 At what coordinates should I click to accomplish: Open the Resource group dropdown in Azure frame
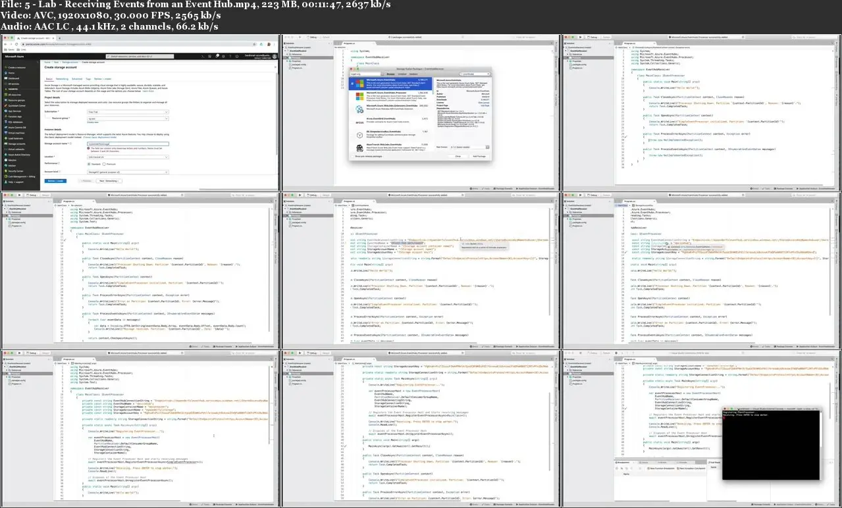coord(128,118)
